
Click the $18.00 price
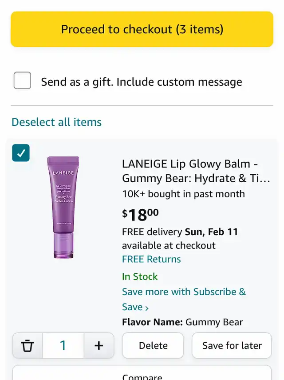tap(140, 215)
